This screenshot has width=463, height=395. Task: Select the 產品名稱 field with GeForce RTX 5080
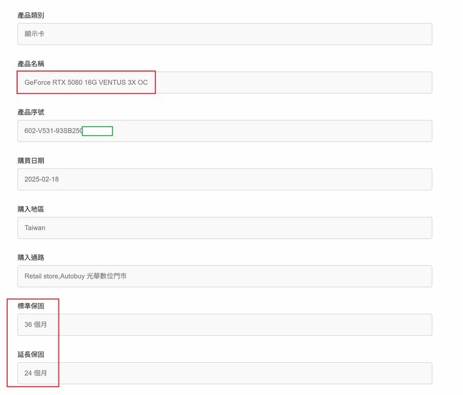click(x=224, y=82)
